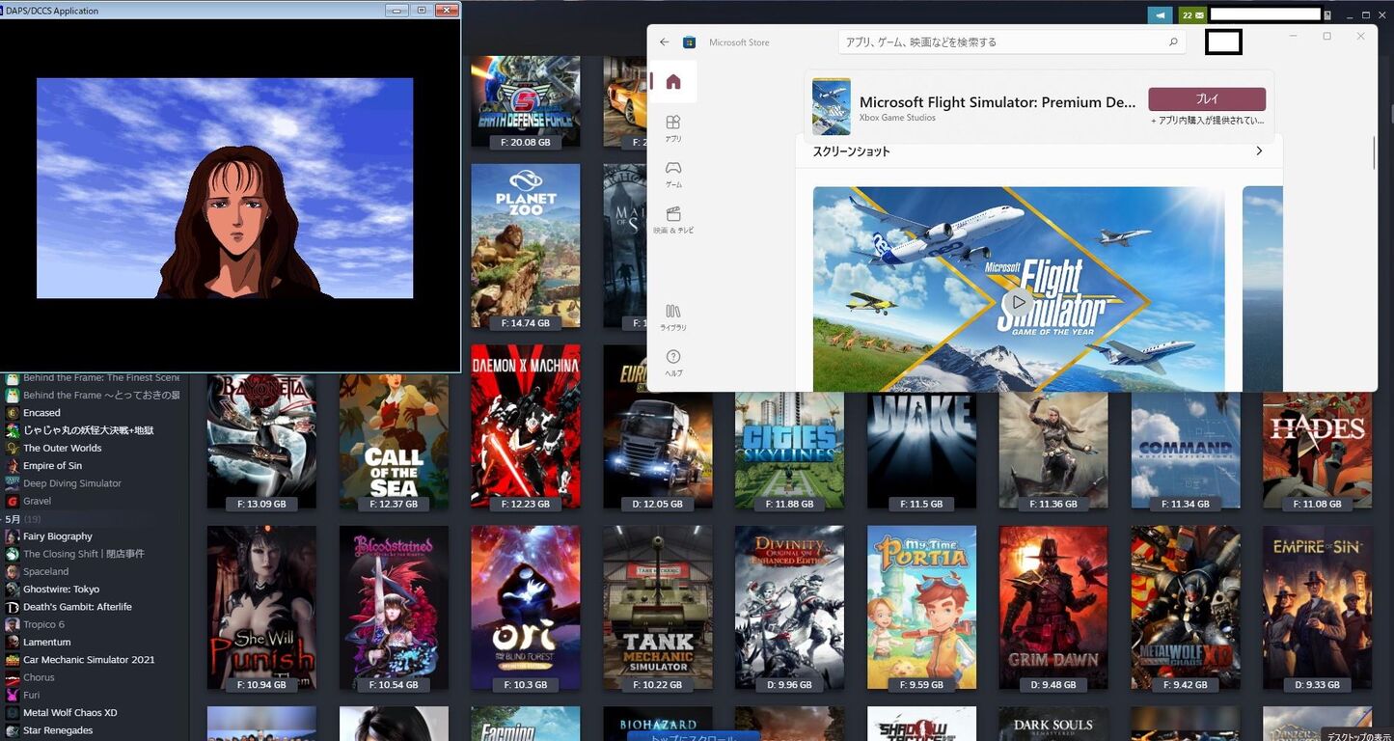Play the Flight Simulator trailer video
This screenshot has height=741, width=1394.
(1019, 302)
